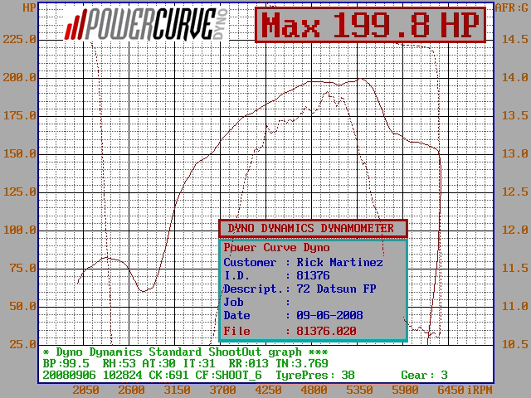The height and width of the screenshot is (398, 531).
Task: Click the 10.5 AFR axis value
Action: pyautogui.click(x=514, y=345)
